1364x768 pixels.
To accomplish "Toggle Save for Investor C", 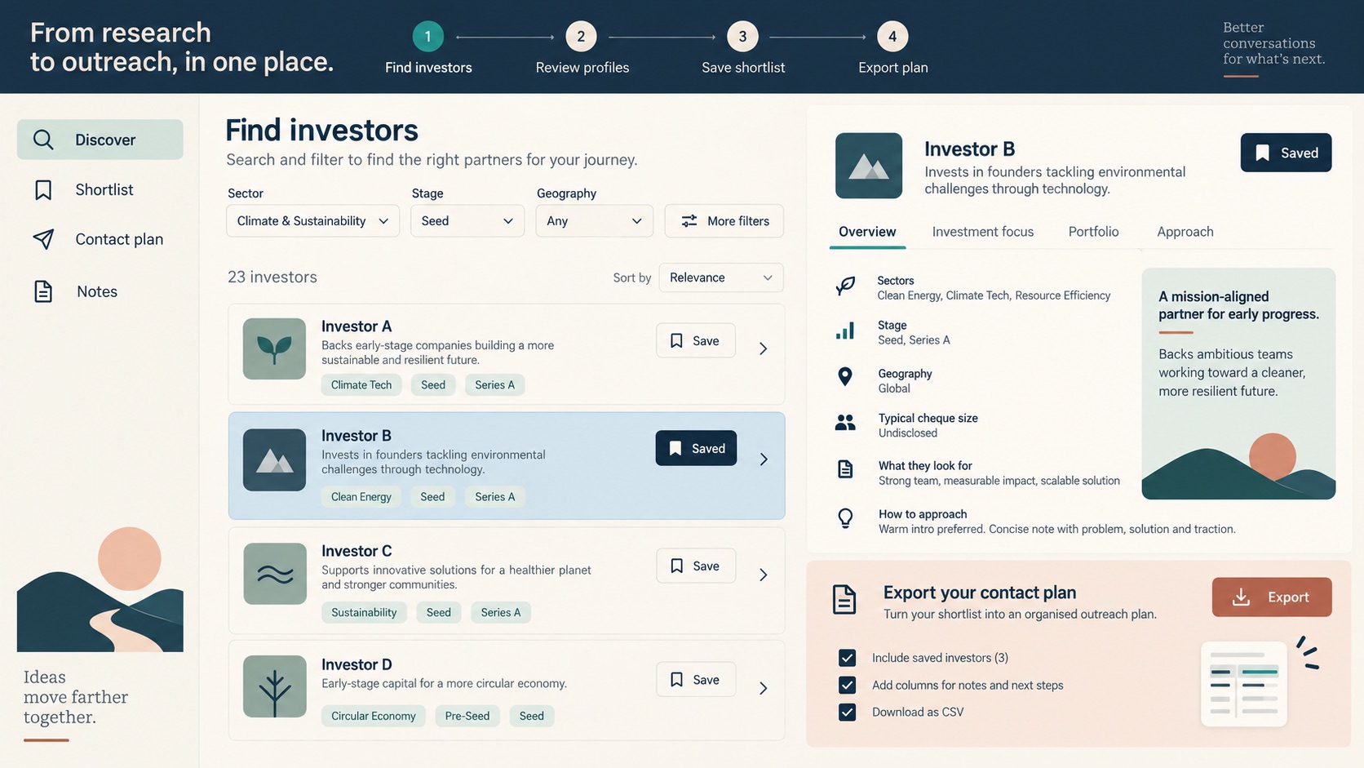I will point(695,566).
